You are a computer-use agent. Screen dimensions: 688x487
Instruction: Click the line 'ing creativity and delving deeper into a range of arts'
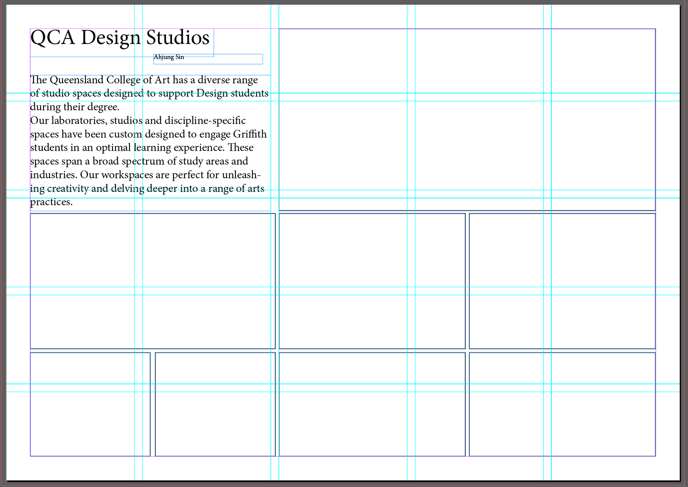click(147, 188)
